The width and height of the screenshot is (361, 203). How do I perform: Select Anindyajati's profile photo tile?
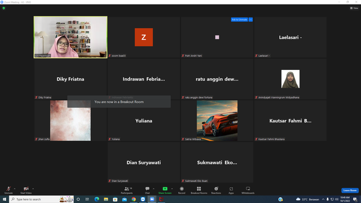(x=290, y=79)
